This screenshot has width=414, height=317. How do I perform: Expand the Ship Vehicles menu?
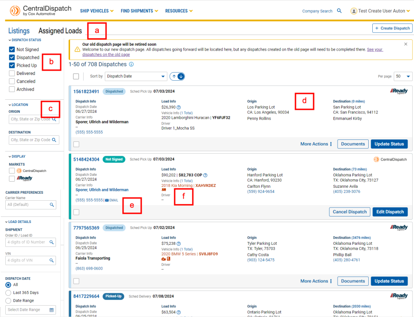tap(97, 11)
